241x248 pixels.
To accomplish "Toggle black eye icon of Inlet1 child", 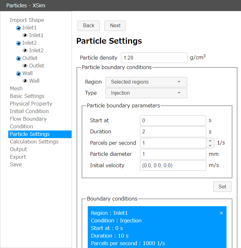I will click(x=25, y=35).
